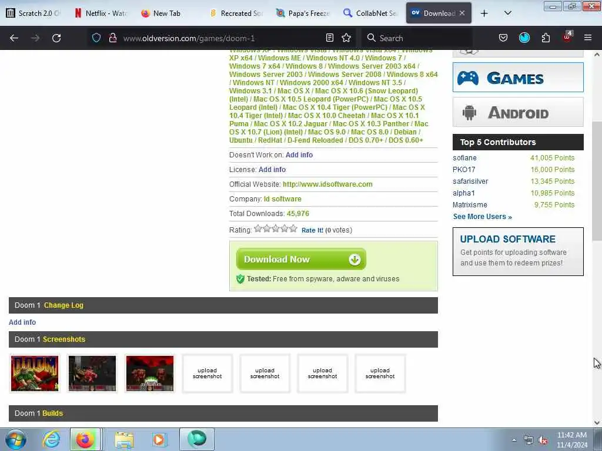Switch to the New Tab tab
The height and width of the screenshot is (451, 602).
[x=166, y=14]
